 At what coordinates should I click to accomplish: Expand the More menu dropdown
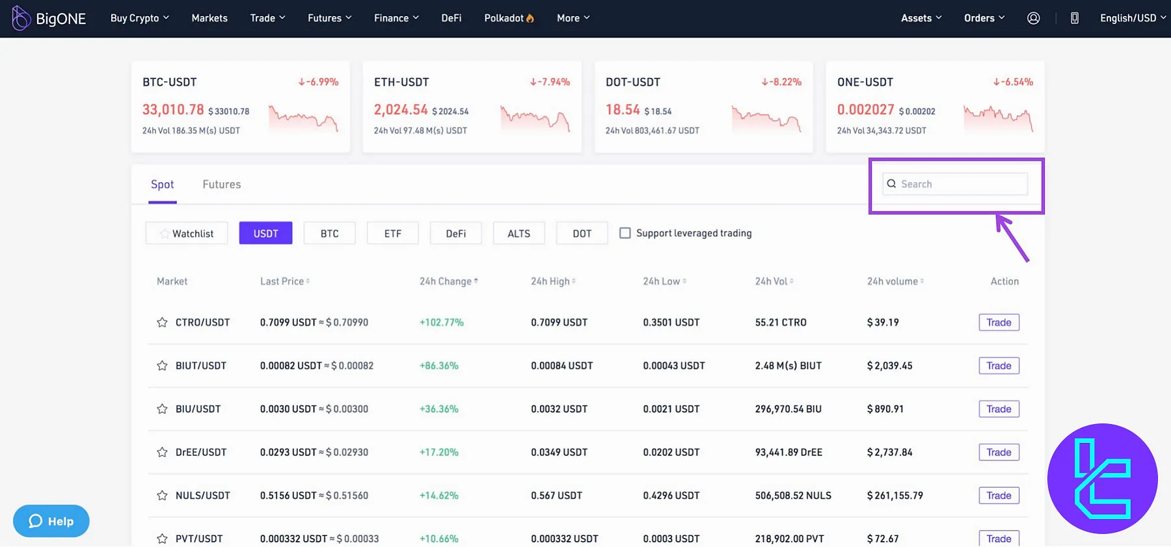[573, 18]
